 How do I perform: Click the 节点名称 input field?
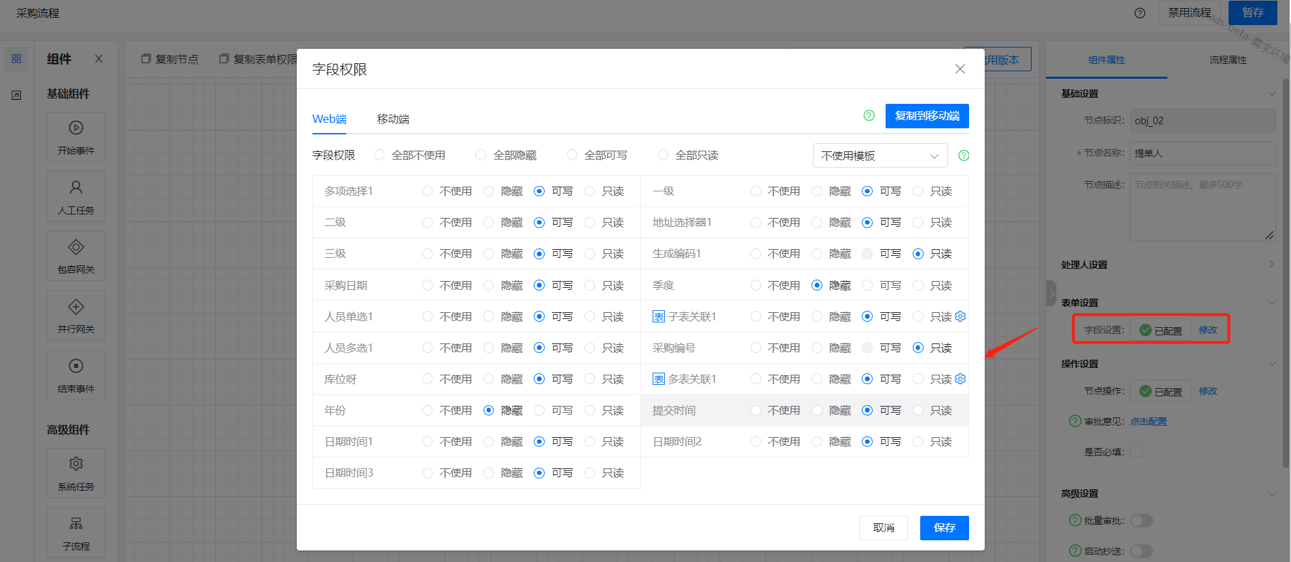coord(1202,153)
